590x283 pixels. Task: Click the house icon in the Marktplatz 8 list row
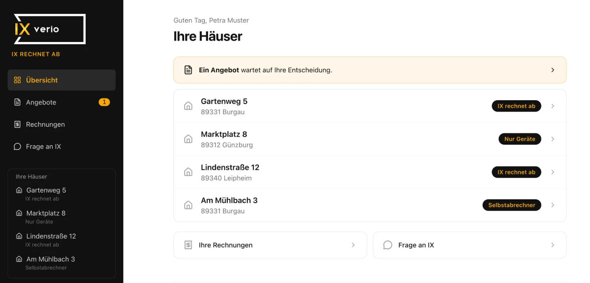(188, 139)
